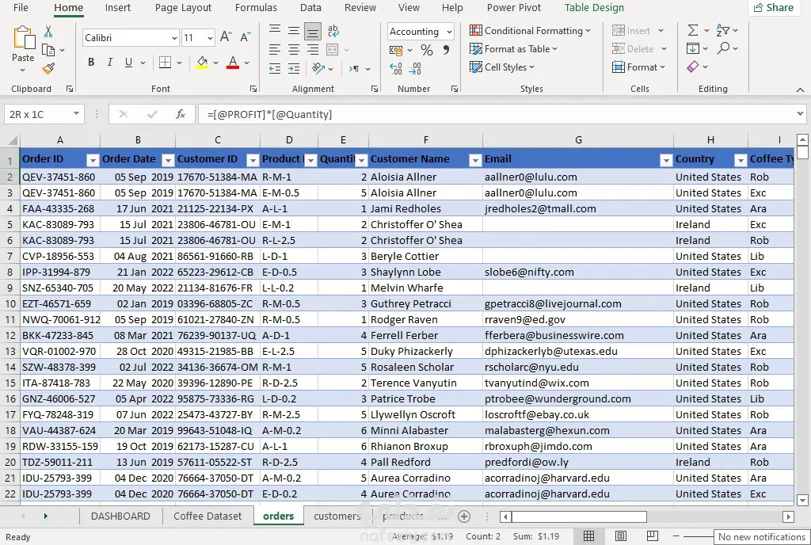The width and height of the screenshot is (811, 545).
Task: Apply the red Font Color
Action: coord(233,63)
